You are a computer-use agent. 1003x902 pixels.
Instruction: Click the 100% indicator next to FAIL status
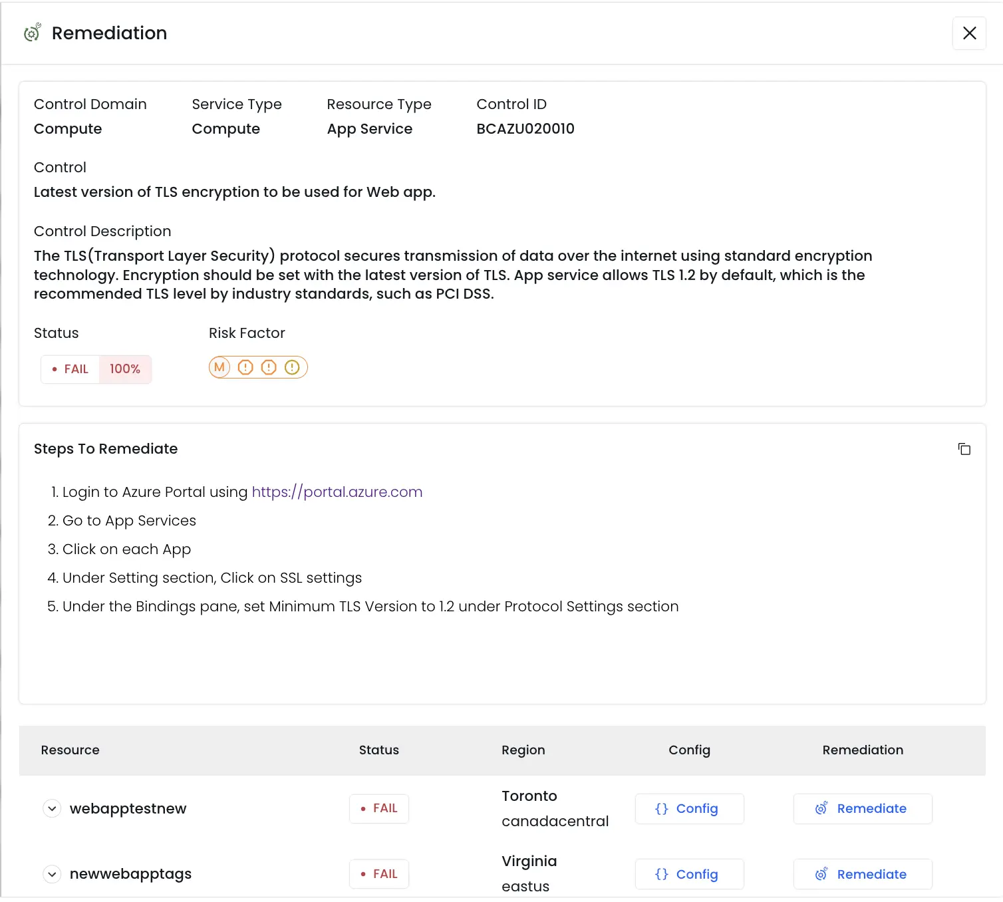coord(125,369)
